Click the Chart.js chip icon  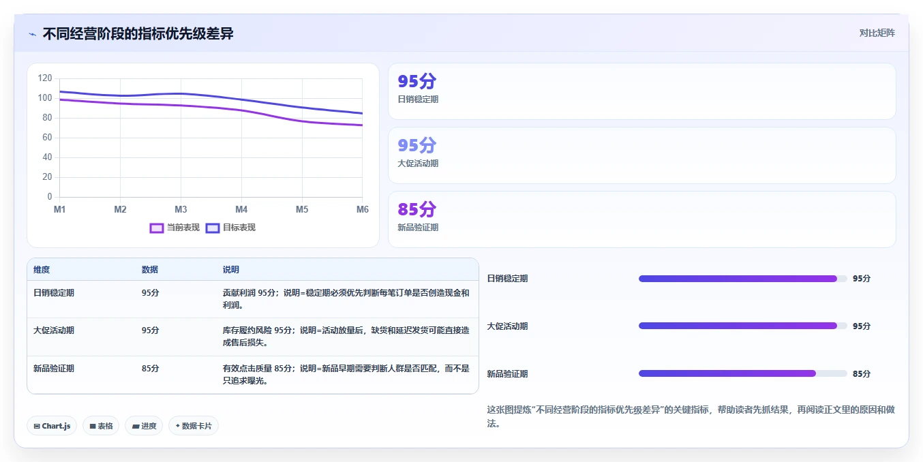(37, 426)
